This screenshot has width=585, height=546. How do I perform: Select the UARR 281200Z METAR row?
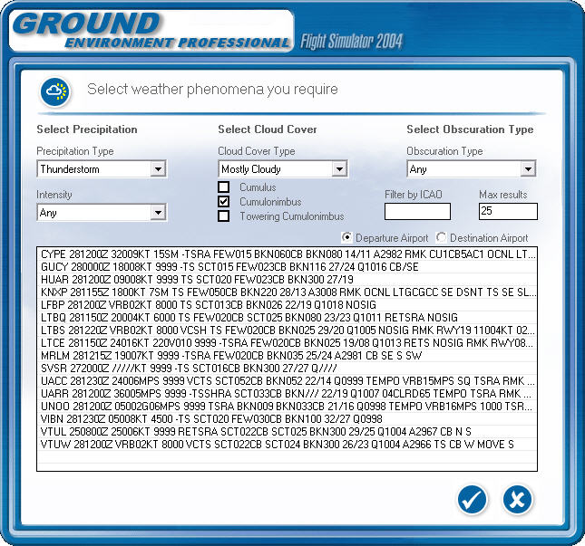click(x=288, y=394)
